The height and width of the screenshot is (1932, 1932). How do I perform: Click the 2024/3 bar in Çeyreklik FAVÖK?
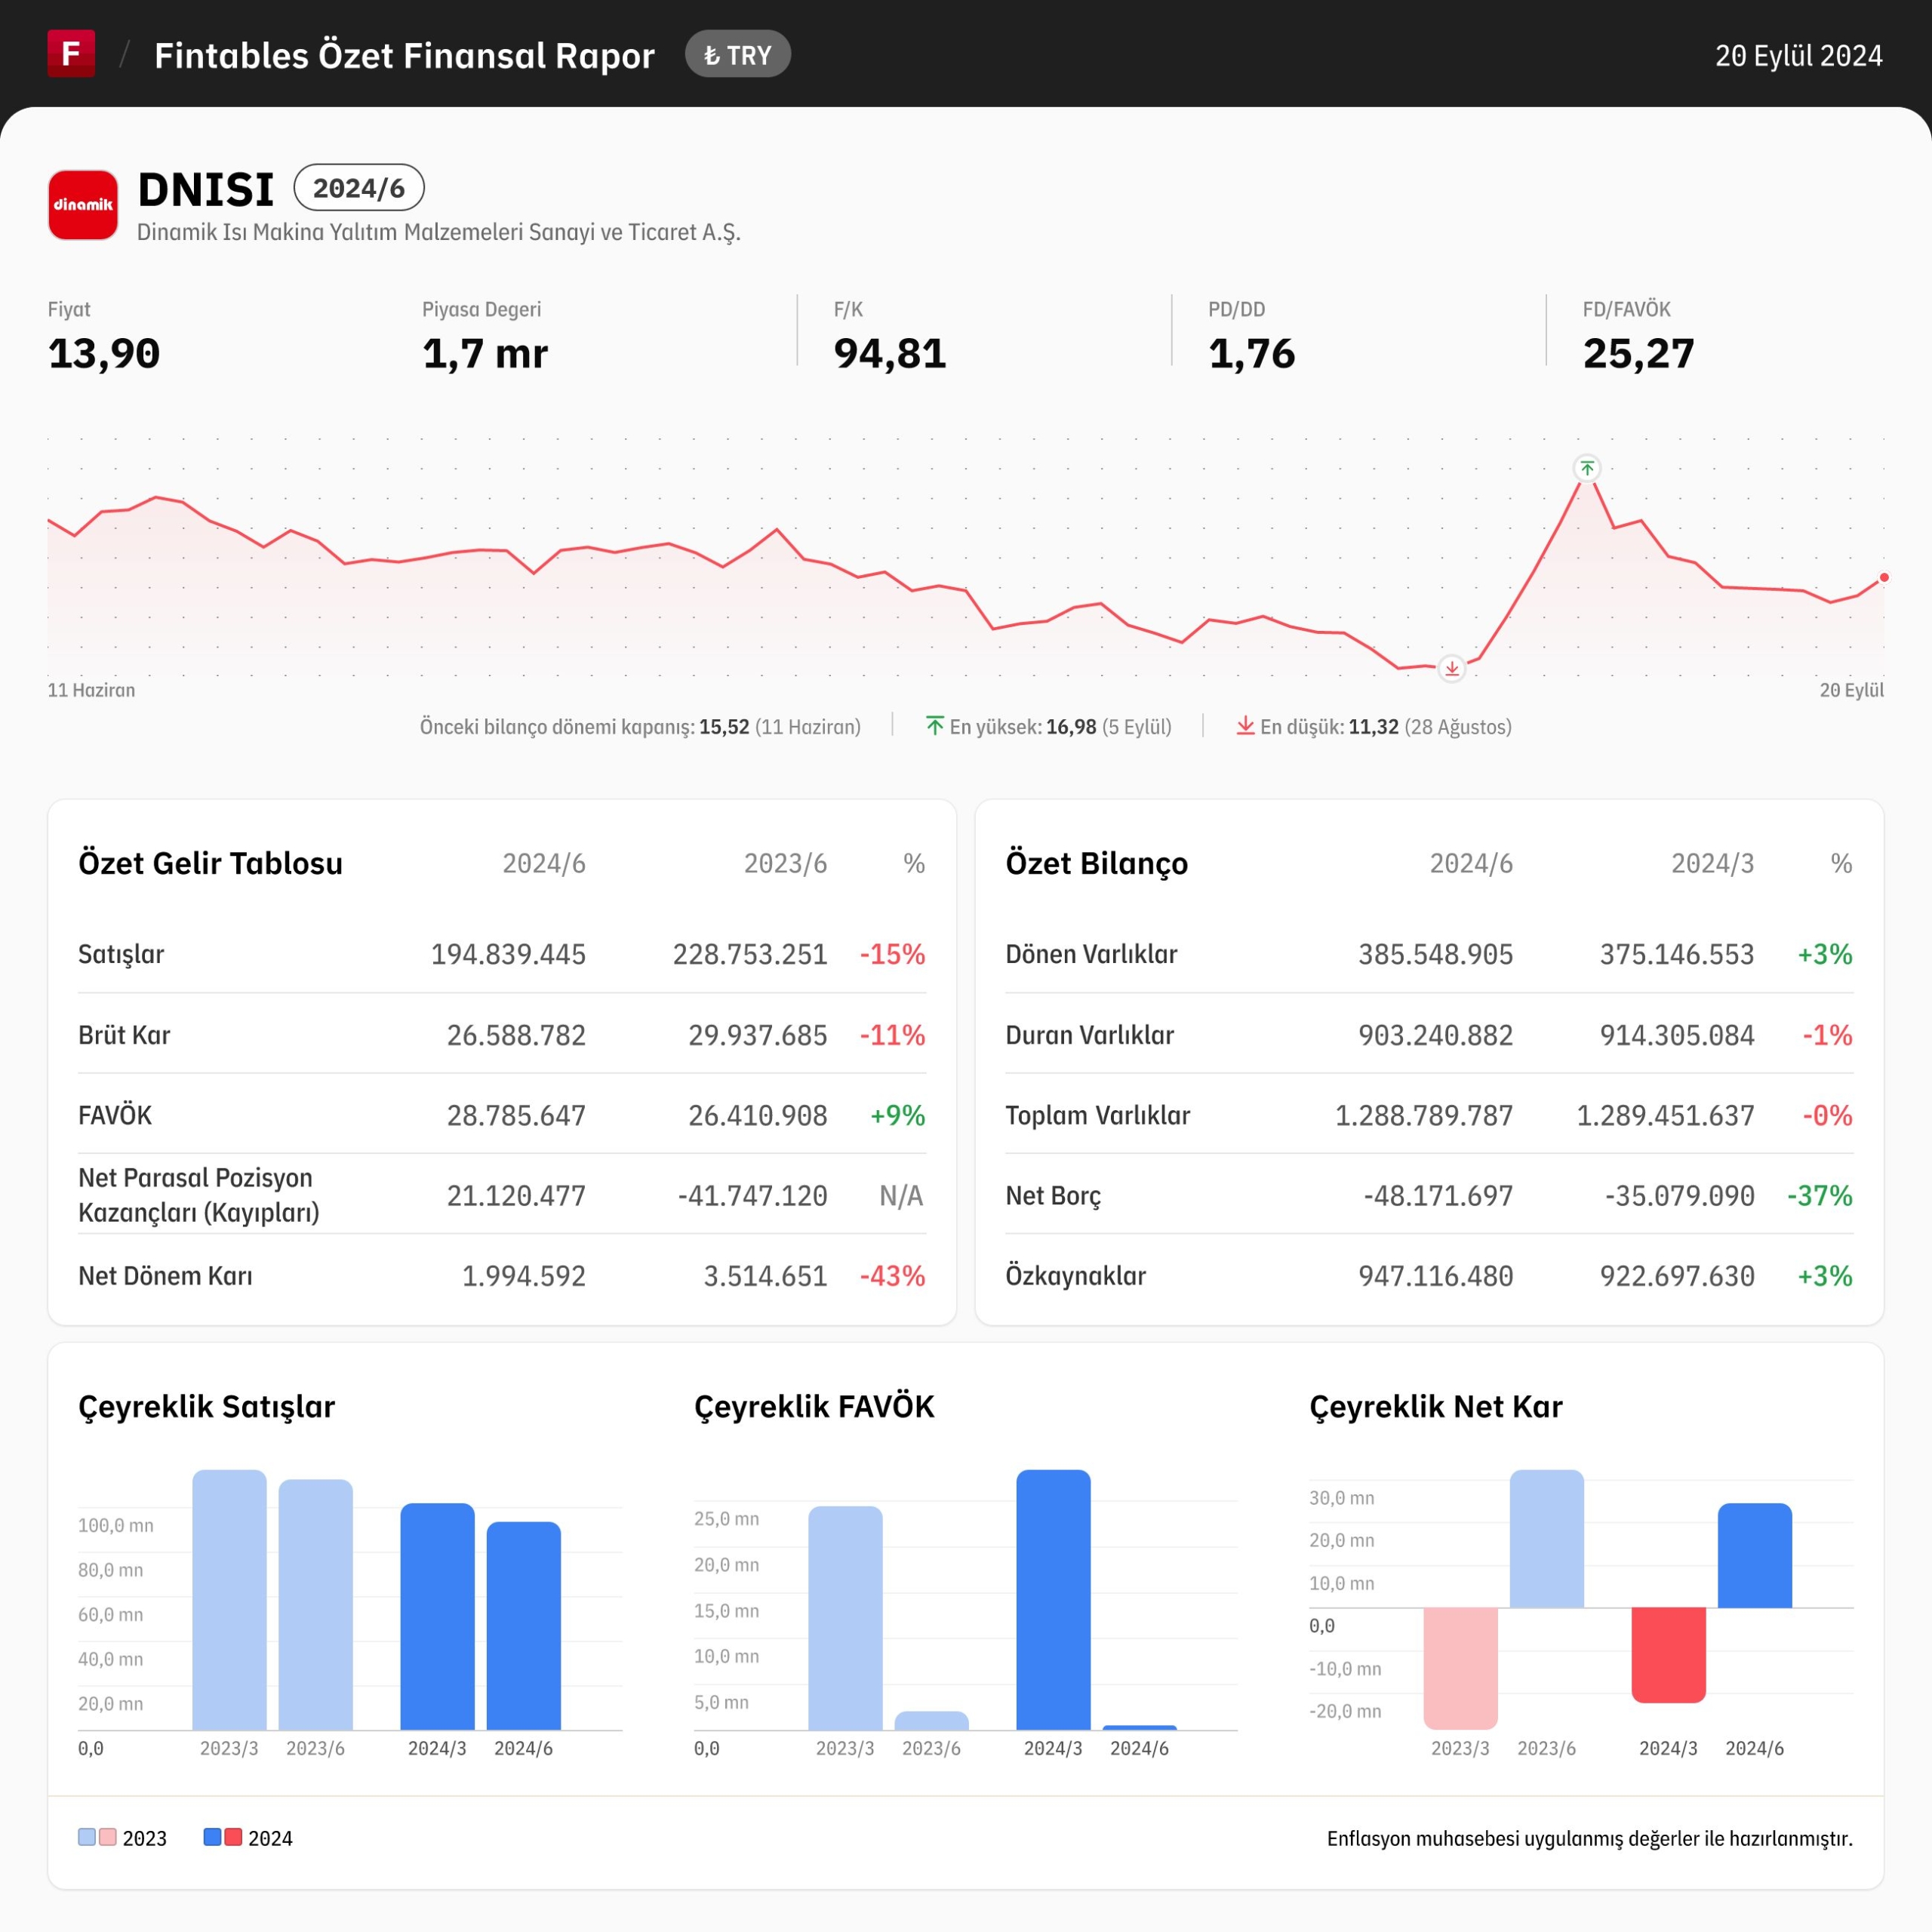pyautogui.click(x=1053, y=1600)
